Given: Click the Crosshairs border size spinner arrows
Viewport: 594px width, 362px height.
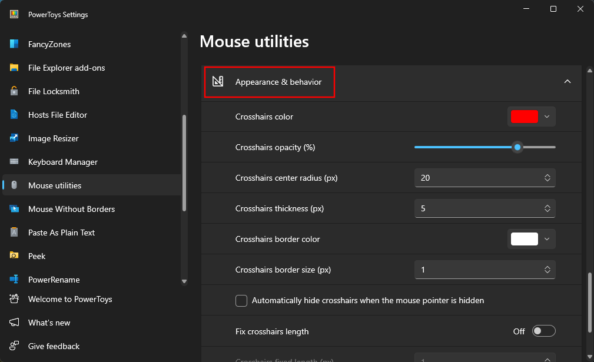Looking at the screenshot, I should tap(547, 270).
